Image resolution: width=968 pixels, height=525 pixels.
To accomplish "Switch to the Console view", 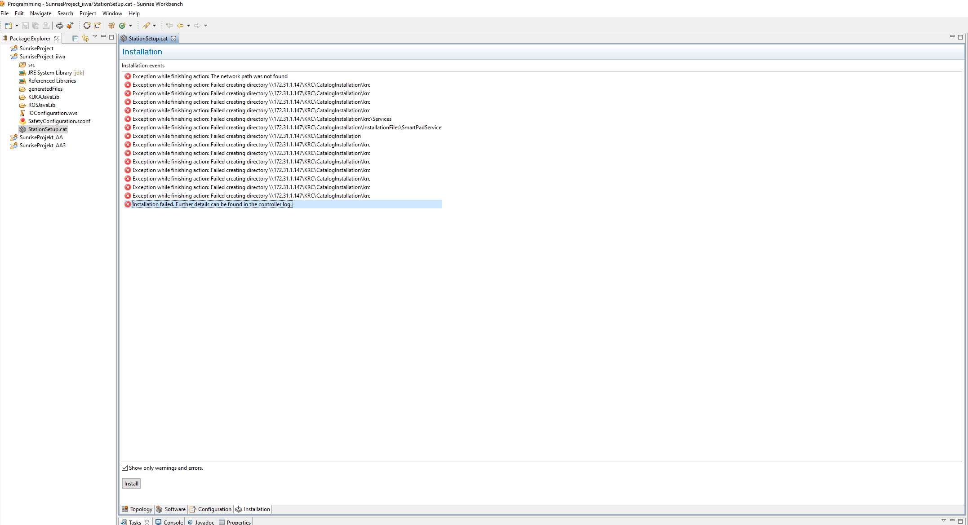I will tap(173, 522).
